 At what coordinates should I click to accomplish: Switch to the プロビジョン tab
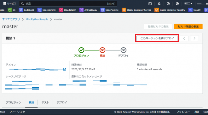[14, 102]
